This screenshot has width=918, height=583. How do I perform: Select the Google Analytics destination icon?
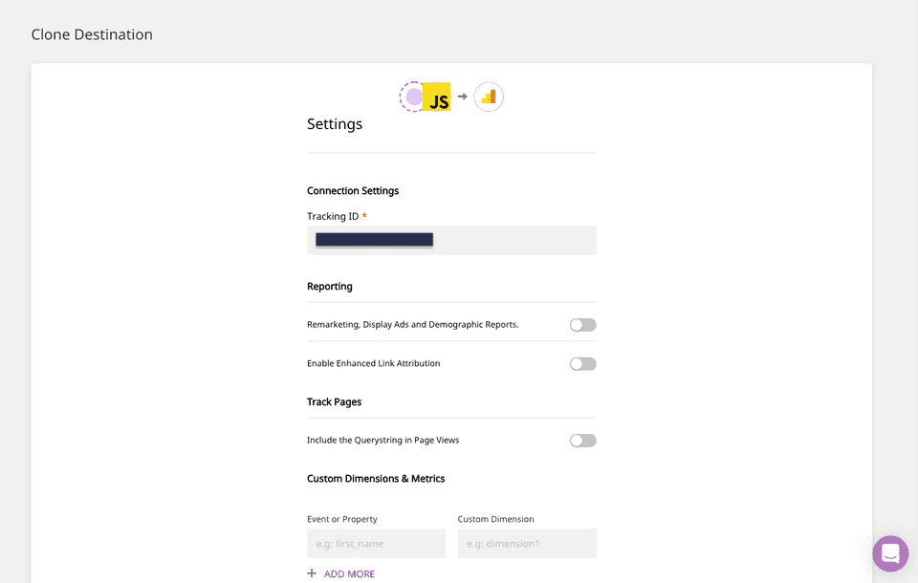click(x=489, y=96)
